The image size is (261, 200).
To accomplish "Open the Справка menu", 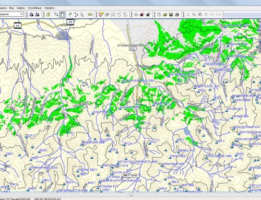I will pyautogui.click(x=49, y=8).
